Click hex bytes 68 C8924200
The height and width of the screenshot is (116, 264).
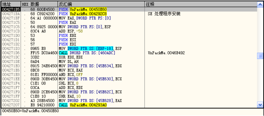pos(42,14)
